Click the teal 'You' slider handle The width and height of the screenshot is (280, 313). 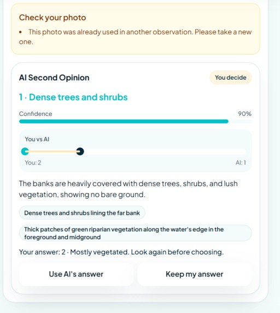[25, 151]
